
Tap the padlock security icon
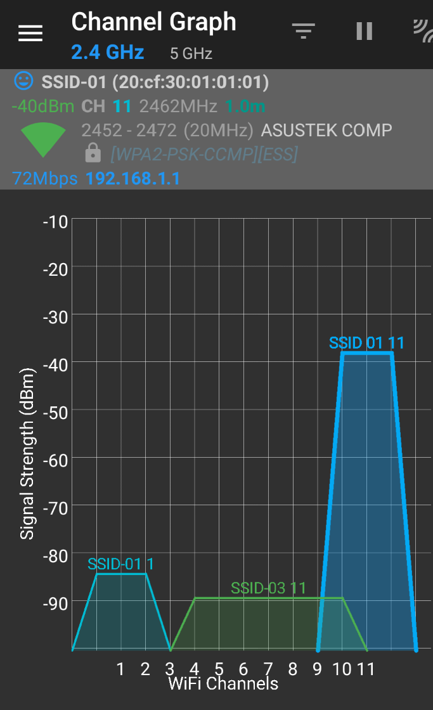[x=93, y=153]
